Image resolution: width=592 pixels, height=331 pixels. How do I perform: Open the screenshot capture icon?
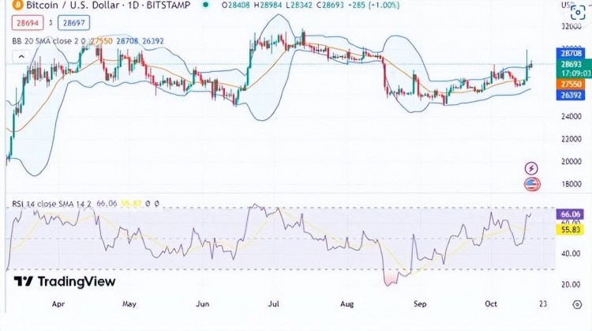(x=578, y=13)
